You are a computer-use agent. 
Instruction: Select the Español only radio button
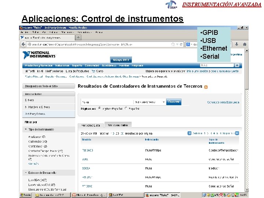tap(126, 109)
